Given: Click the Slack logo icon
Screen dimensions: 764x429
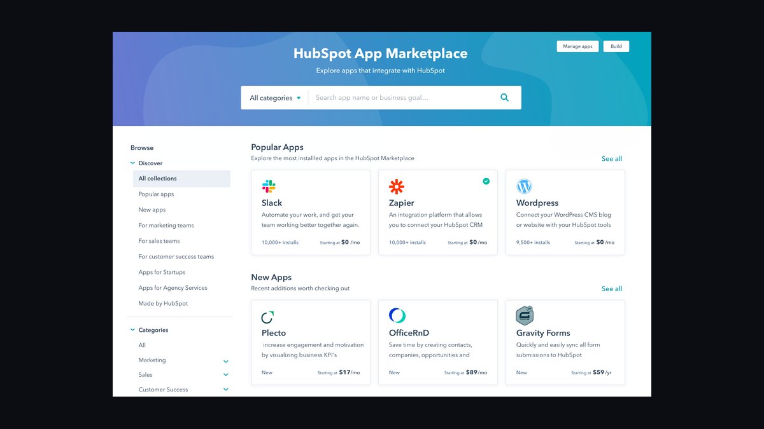Looking at the screenshot, I should click(269, 186).
